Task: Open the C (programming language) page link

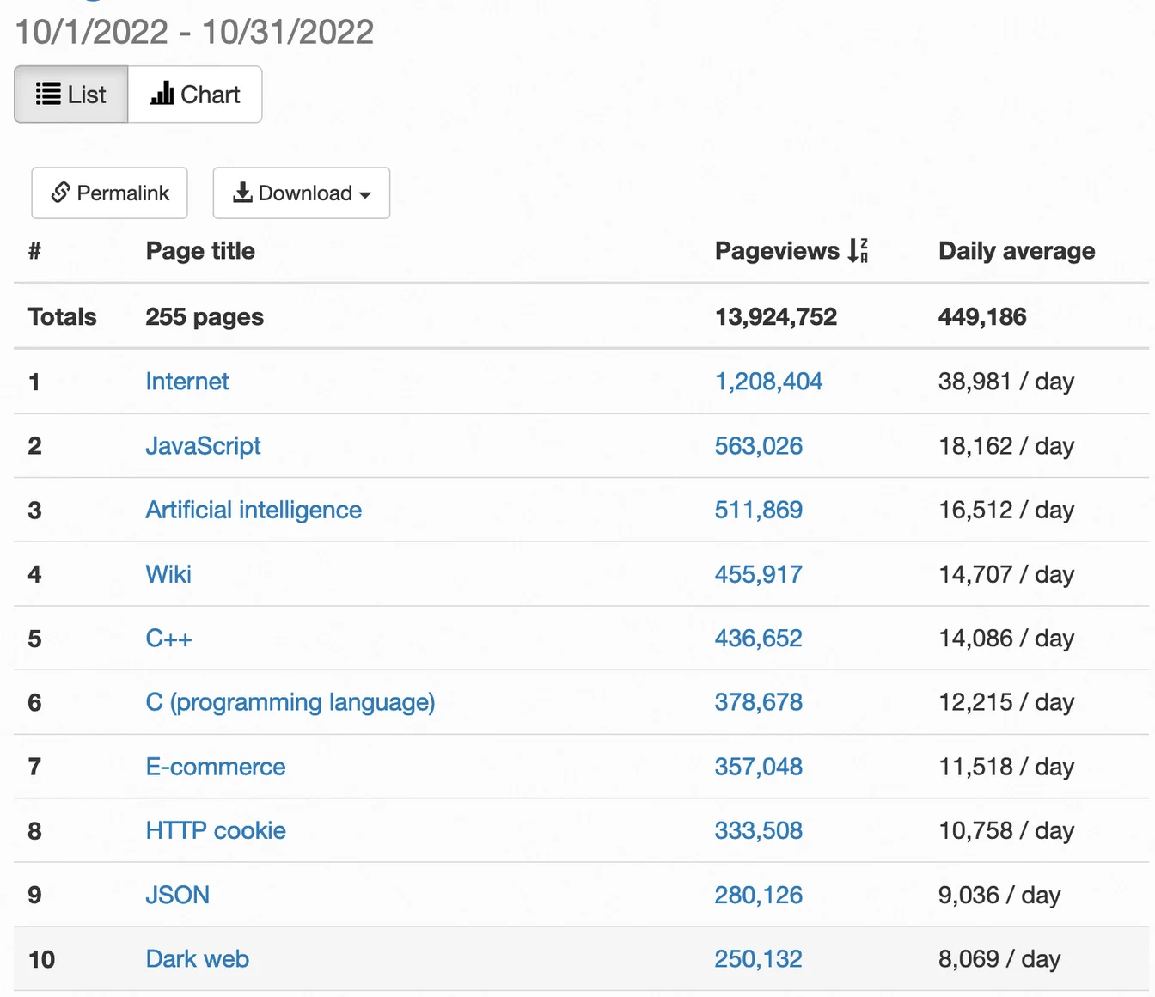Action: coord(290,702)
